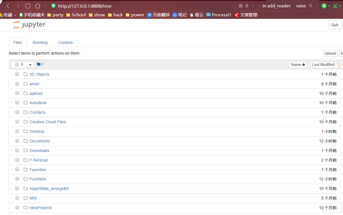Open the 看云 bookmark
Image resolution: width=343 pixels, height=215 pixels.
pos(197,15)
